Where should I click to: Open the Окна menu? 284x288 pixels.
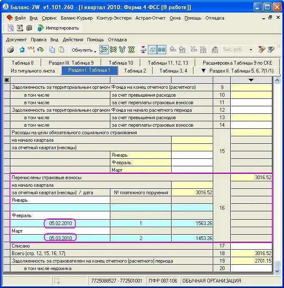175,18
